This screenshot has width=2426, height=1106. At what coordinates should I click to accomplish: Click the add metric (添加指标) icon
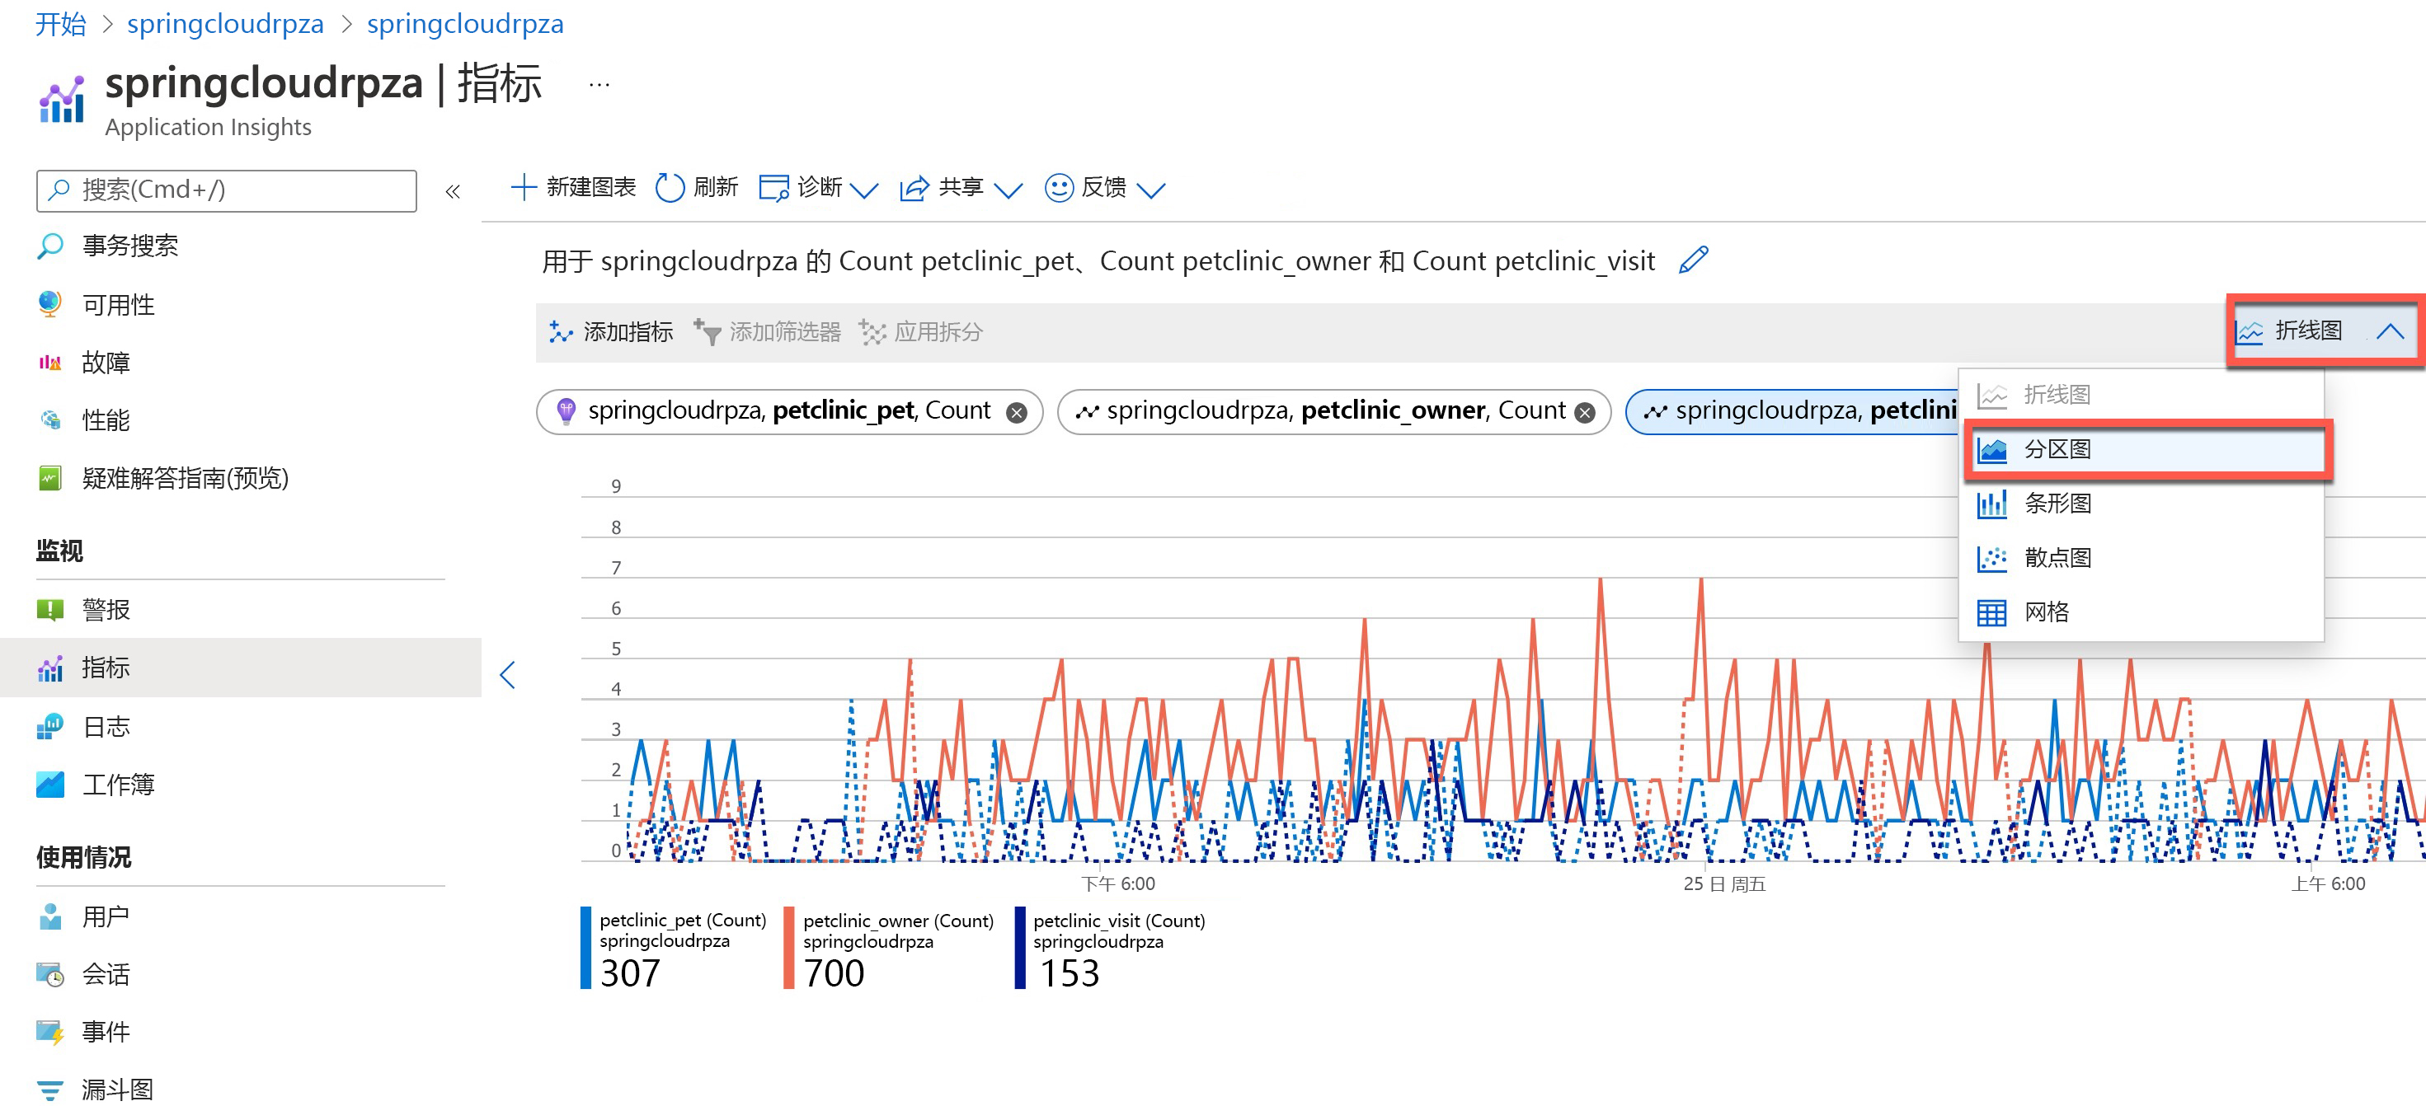[x=562, y=332]
